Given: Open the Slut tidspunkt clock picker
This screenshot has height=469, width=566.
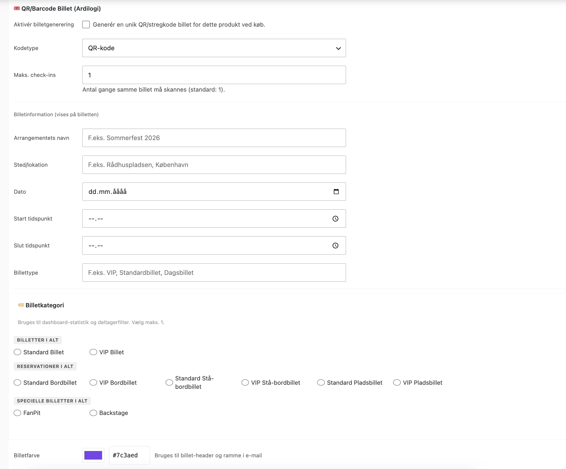Looking at the screenshot, I should click(x=335, y=245).
